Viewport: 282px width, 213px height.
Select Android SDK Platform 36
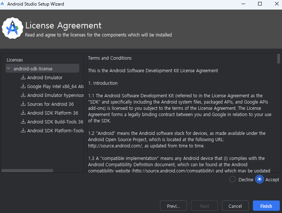click(53, 113)
